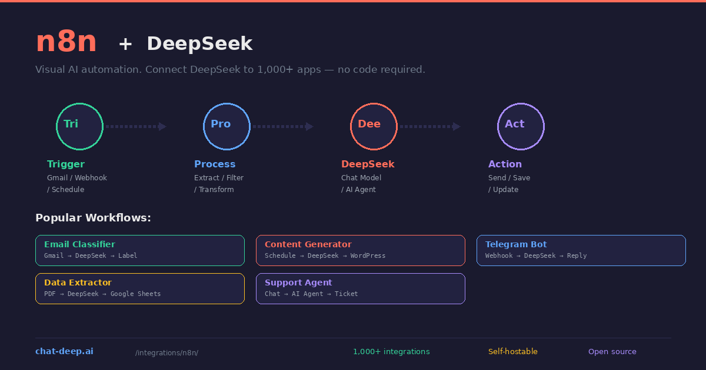The height and width of the screenshot is (370, 706).
Task: Click the Self-hostable link
Action: (x=513, y=351)
